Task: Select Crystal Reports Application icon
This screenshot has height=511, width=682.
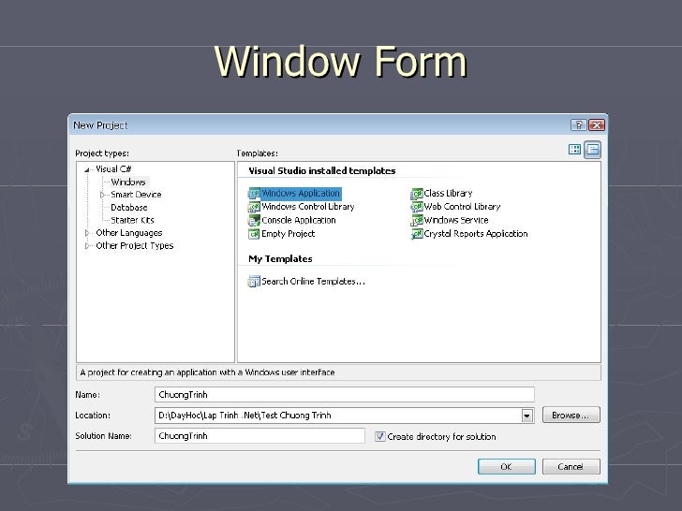Action: (417, 234)
